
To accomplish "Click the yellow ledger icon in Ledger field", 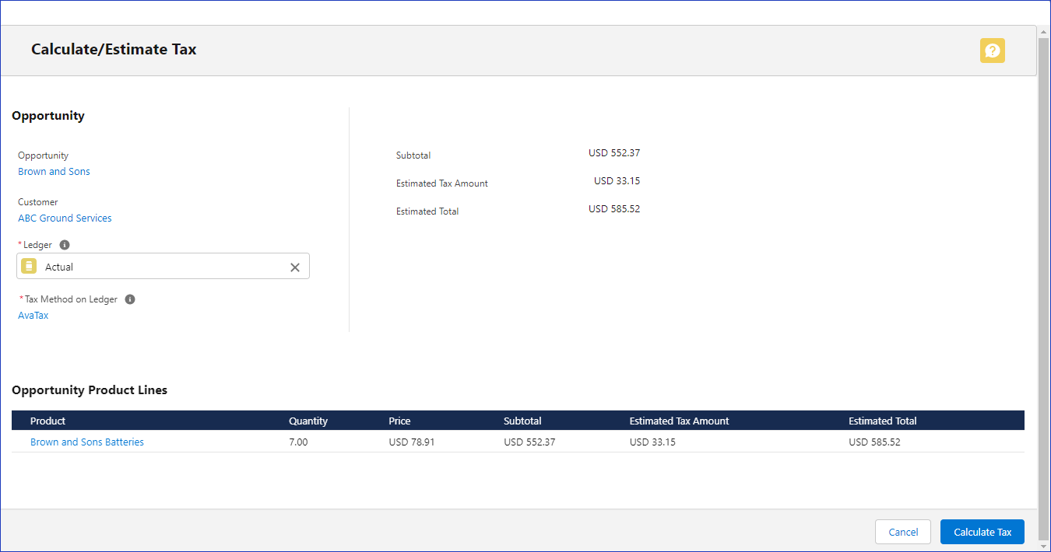I will pyautogui.click(x=29, y=267).
